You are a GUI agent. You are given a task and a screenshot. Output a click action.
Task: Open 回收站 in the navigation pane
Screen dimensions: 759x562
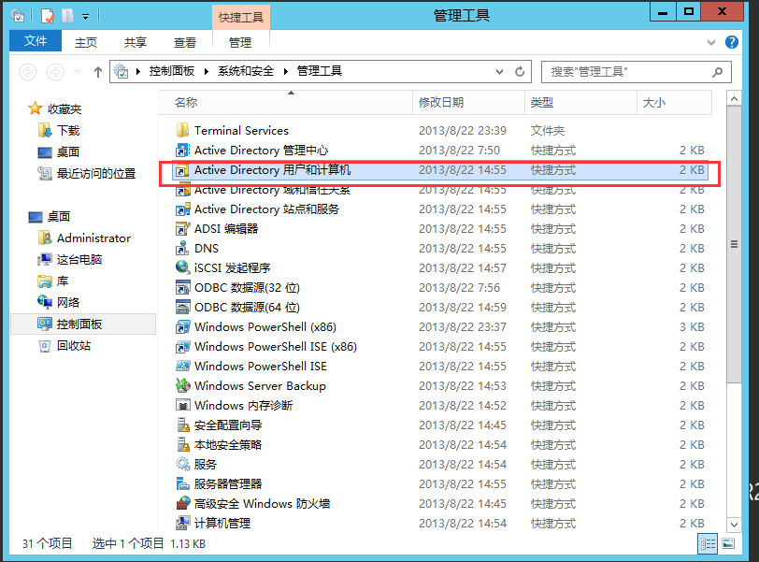pyautogui.click(x=64, y=346)
